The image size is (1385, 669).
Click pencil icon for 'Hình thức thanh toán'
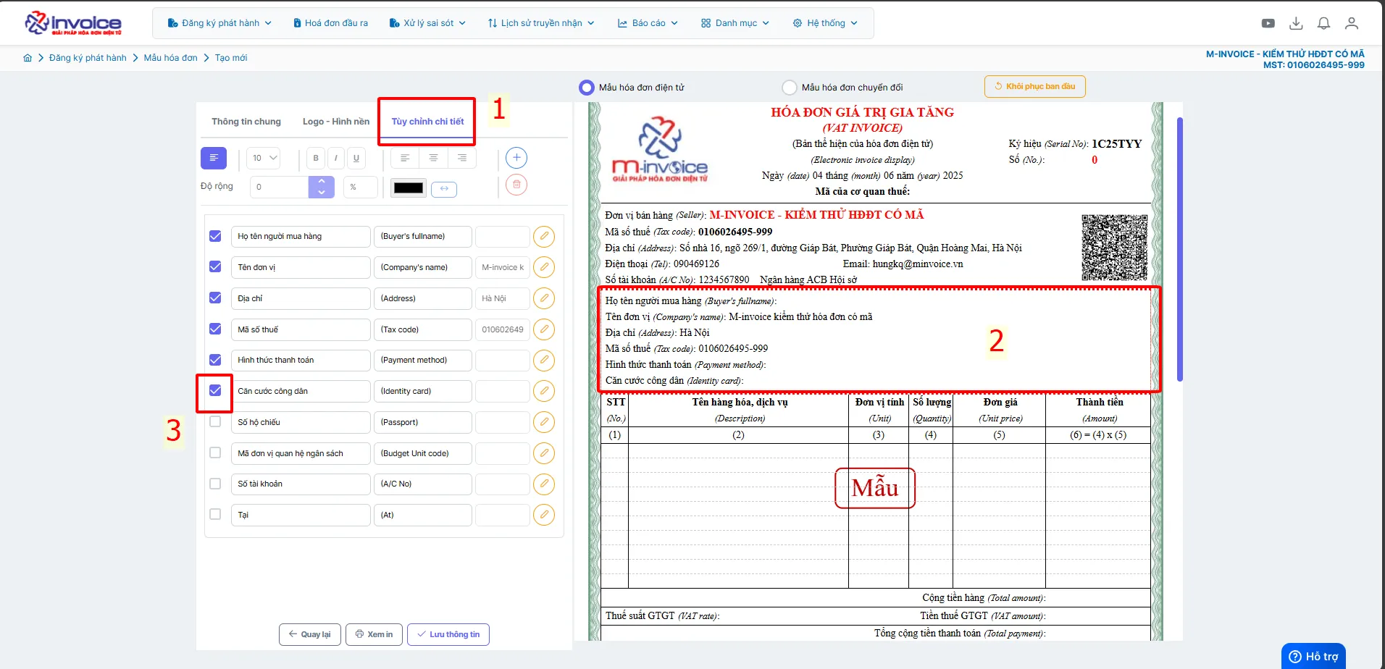coord(544,360)
